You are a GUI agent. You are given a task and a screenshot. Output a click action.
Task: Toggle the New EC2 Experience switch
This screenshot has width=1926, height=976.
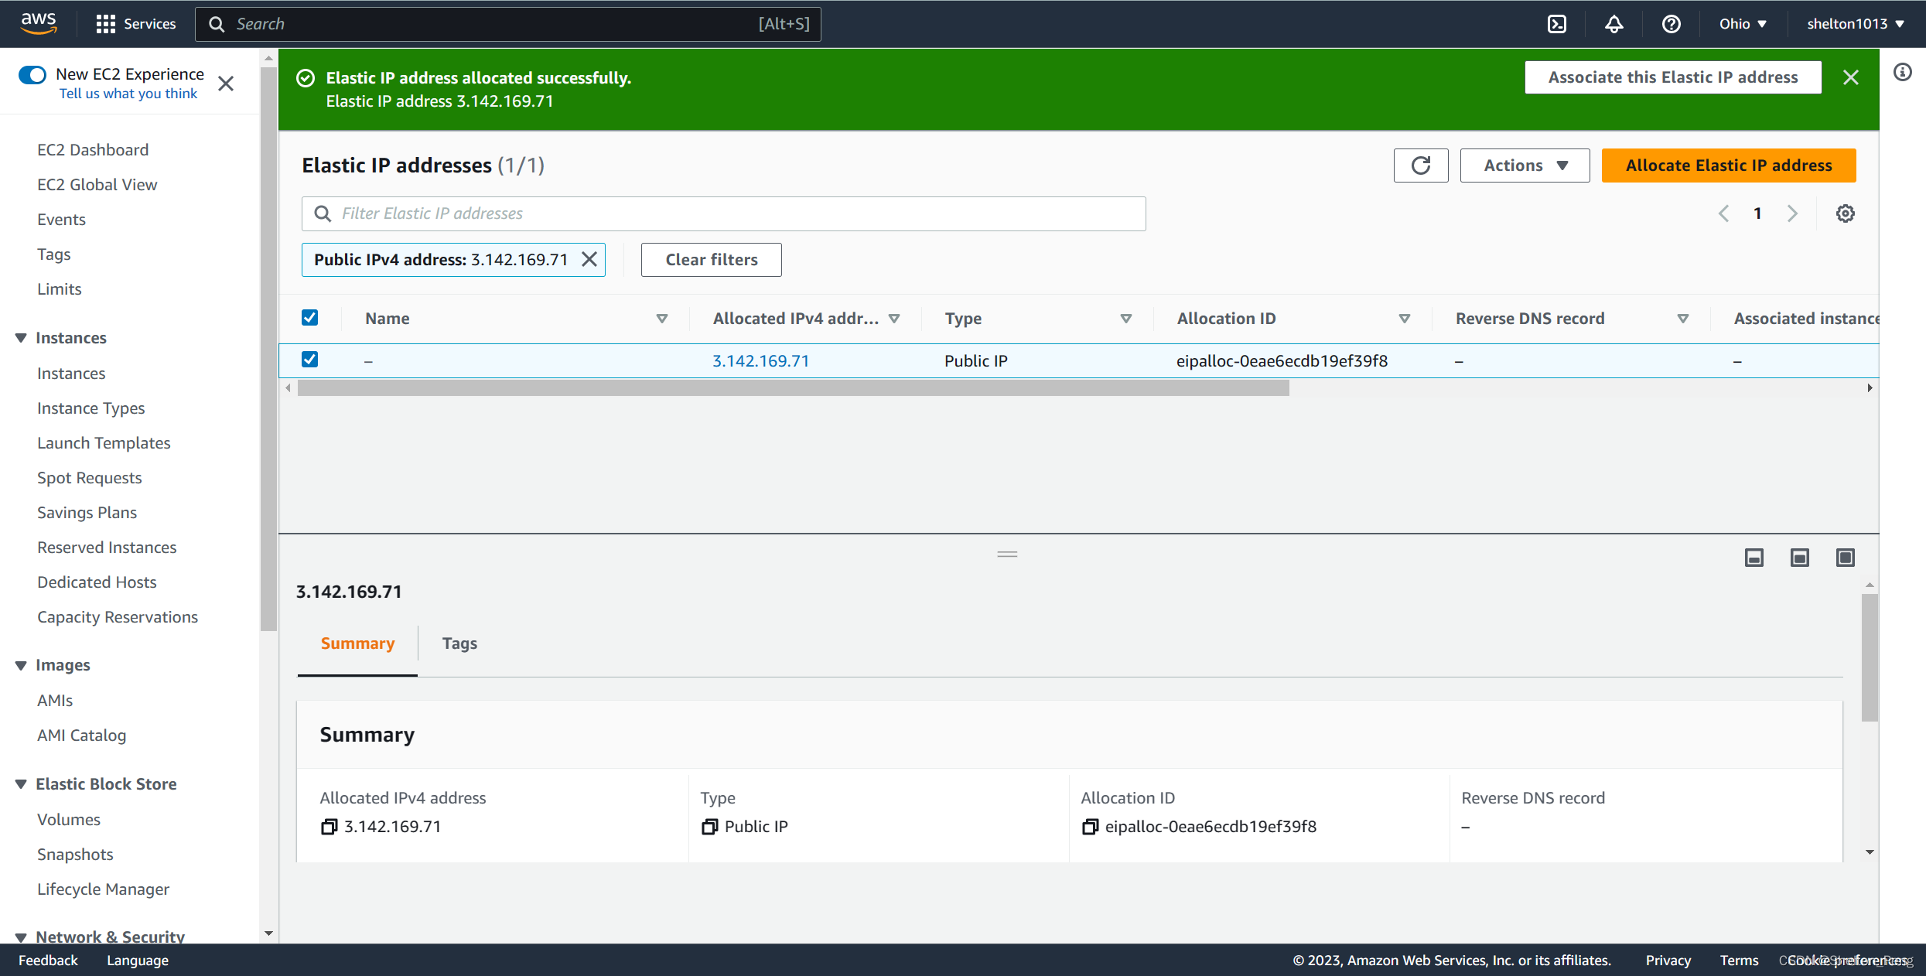coord(32,74)
